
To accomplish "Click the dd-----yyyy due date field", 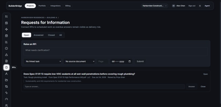I will click(x=121, y=61).
